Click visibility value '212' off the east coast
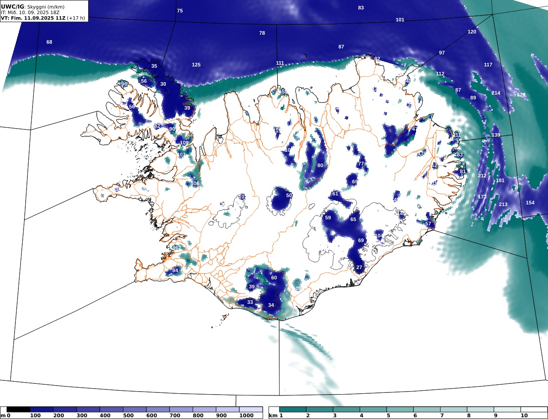Screen dimensions: 548x419 (482, 176)
